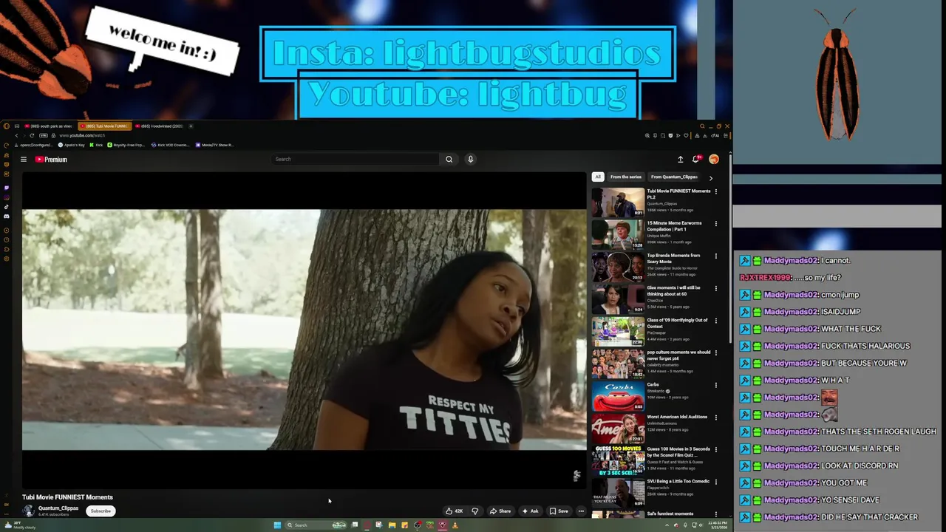946x532 pixels.
Task: Add page to browser favorites heart
Action: 686,135
